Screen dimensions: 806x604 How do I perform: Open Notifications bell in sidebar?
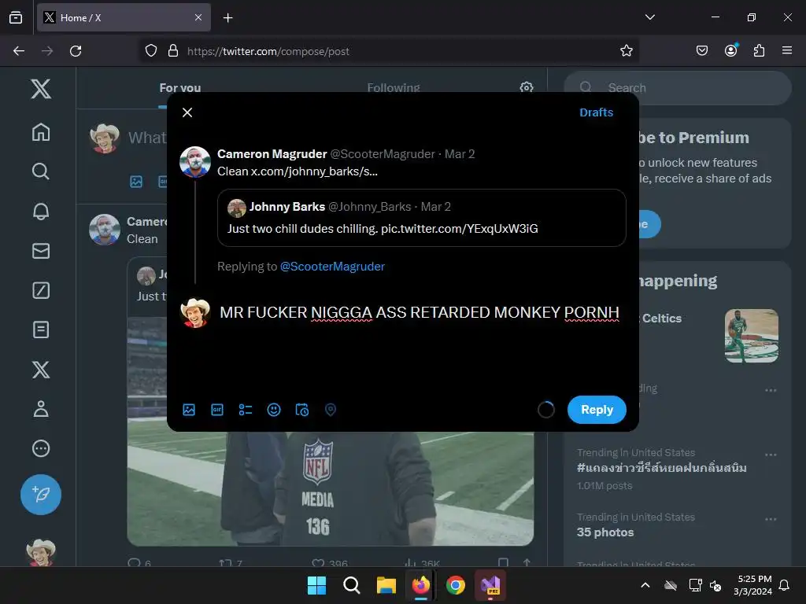[x=41, y=211]
